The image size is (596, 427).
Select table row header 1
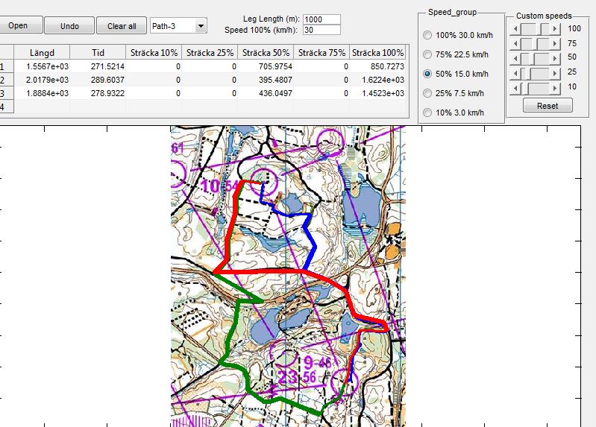[x=7, y=66]
